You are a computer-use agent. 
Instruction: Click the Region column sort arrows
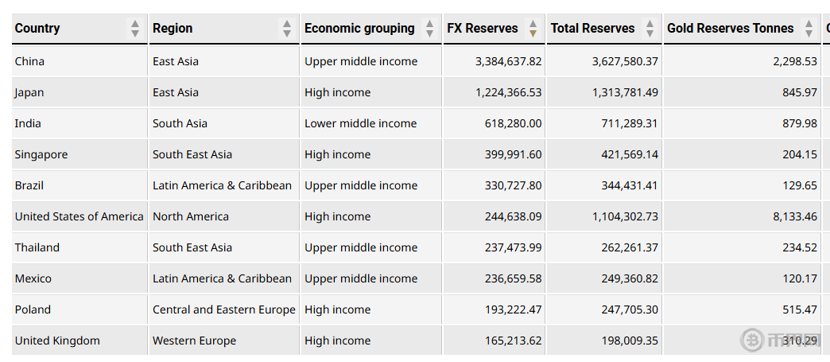coord(287,29)
